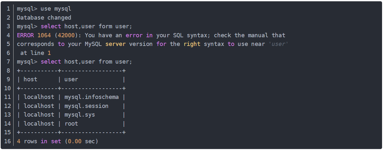
Task: Click the '0.00' time value on the last line
Action: [74, 141]
